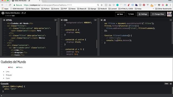Click the CSS editor vertical scrollbar
This screenshot has height=97, width=173.
[97, 44]
